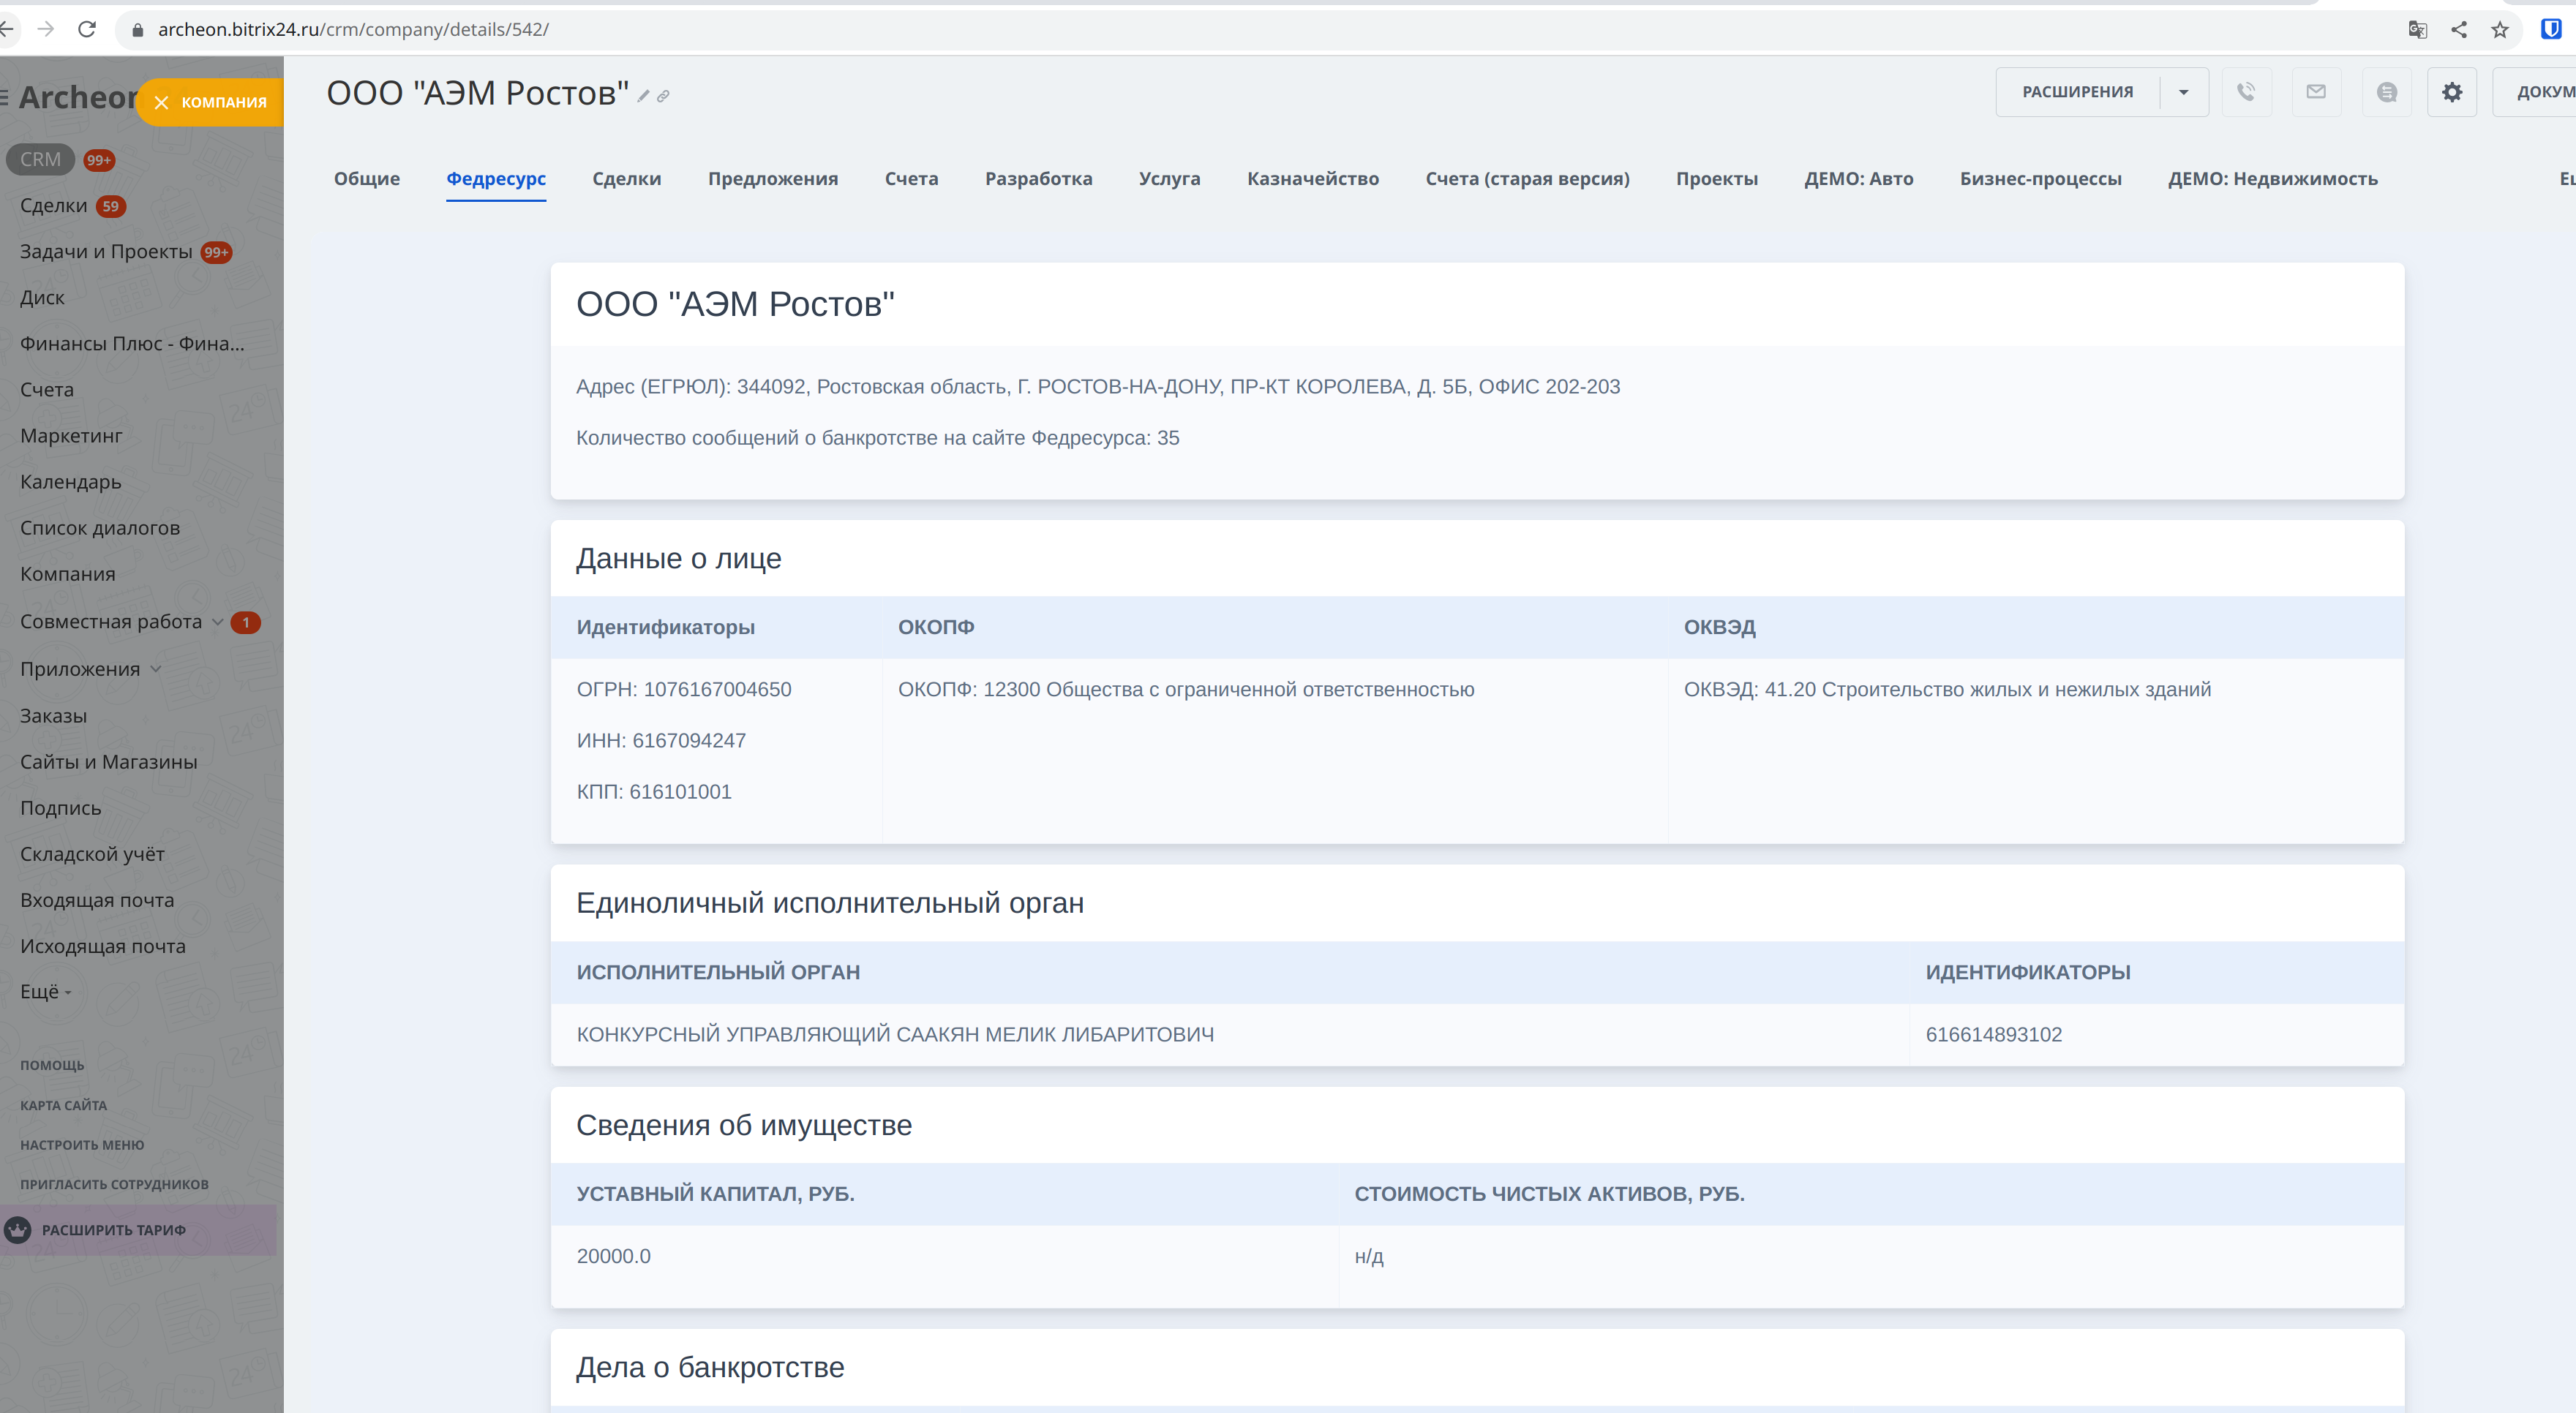Expand the Приложения sidebar chevron
Screen dimensions: 2576x1413
coord(155,669)
